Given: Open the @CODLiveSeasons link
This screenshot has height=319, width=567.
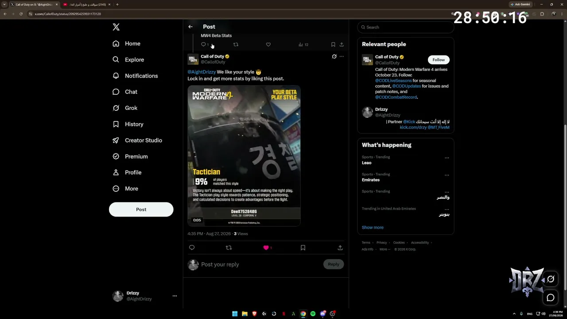Looking at the screenshot, I should tap(393, 81).
